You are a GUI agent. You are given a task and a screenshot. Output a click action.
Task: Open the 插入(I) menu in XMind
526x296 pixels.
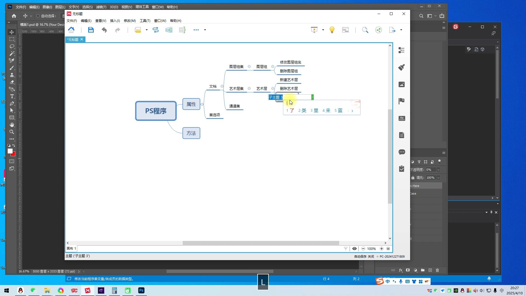tap(115, 21)
